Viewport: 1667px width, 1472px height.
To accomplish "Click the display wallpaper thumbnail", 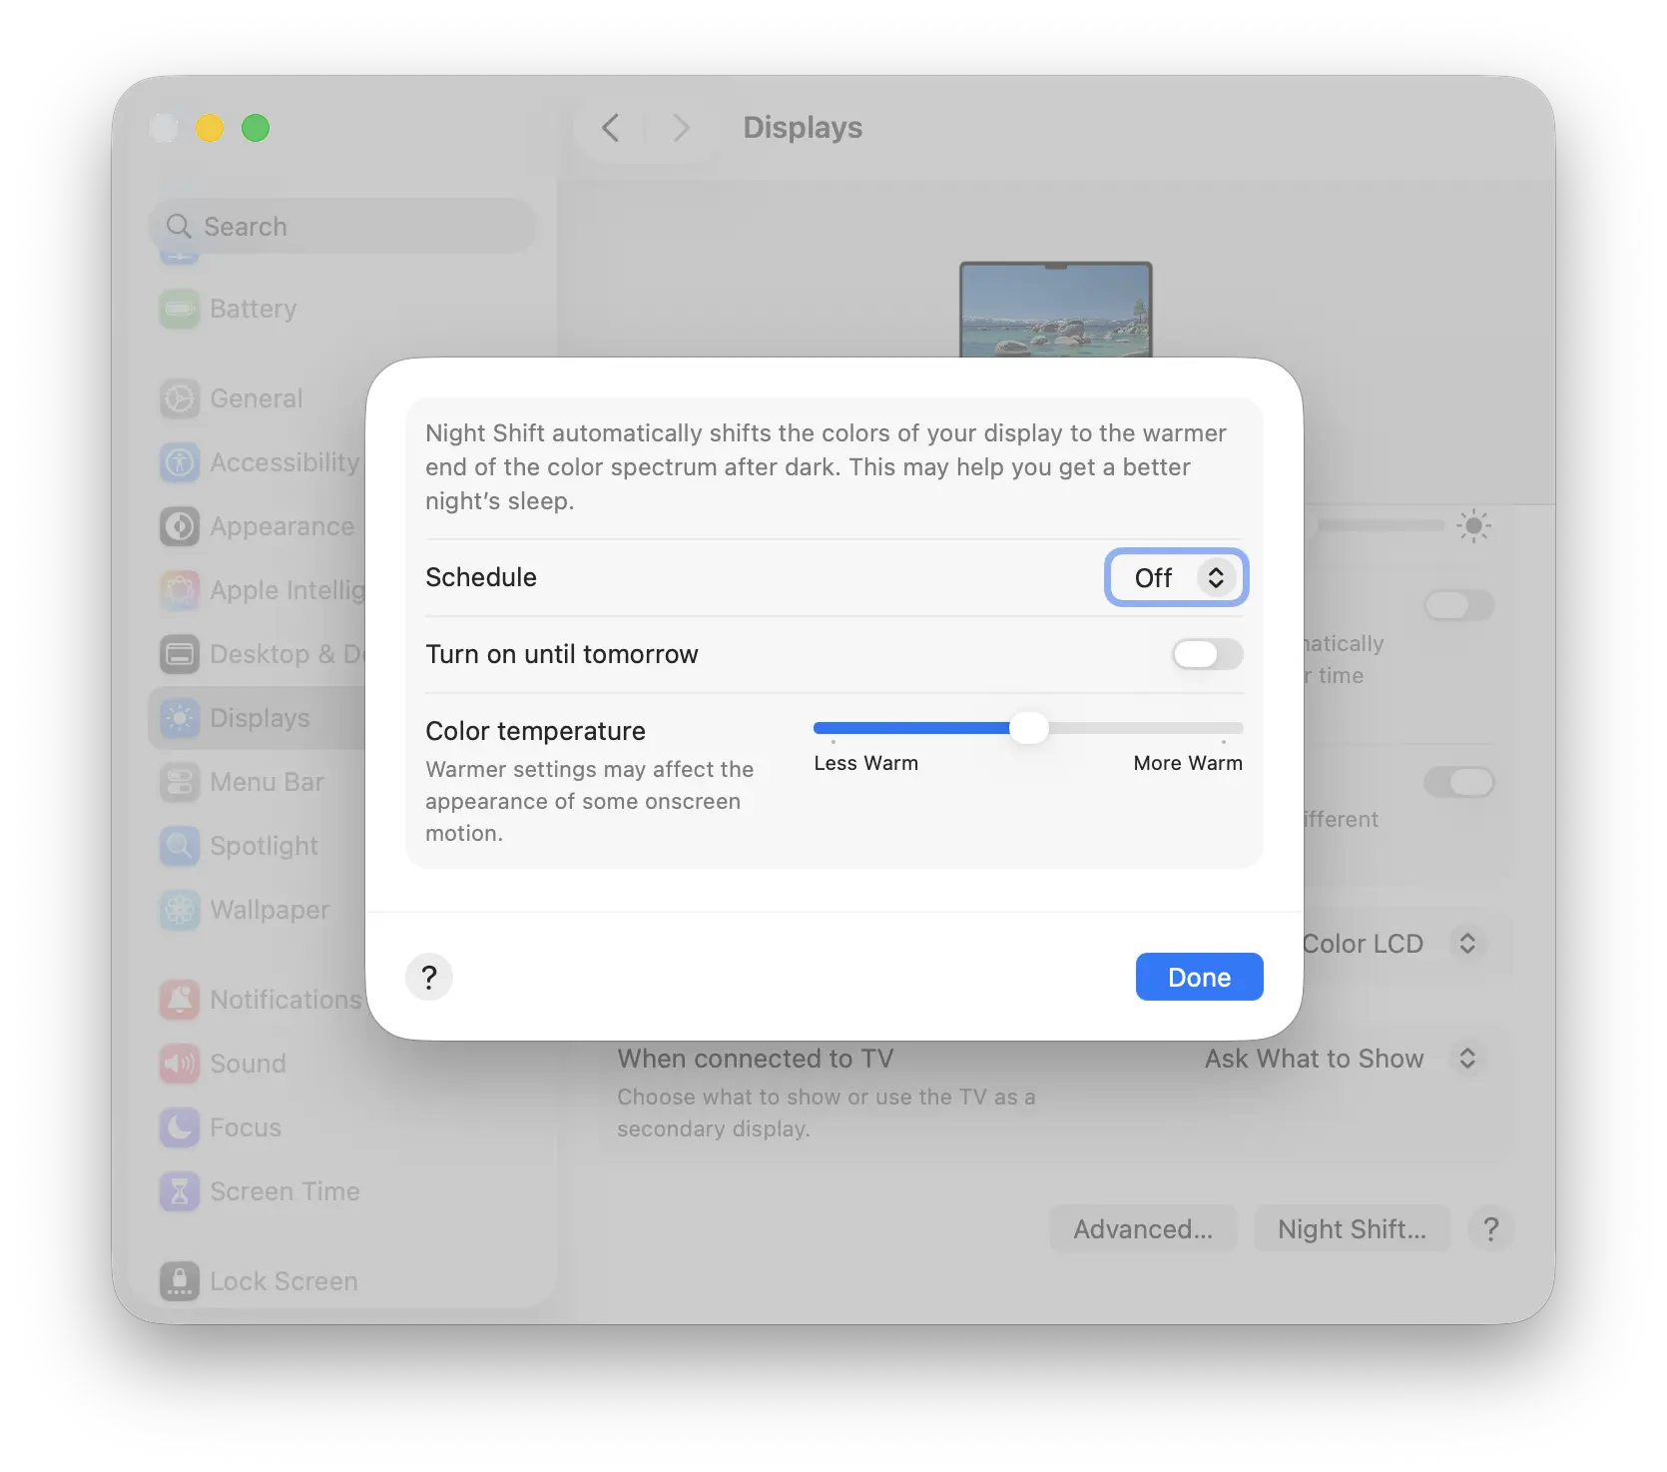I will point(1056,311).
